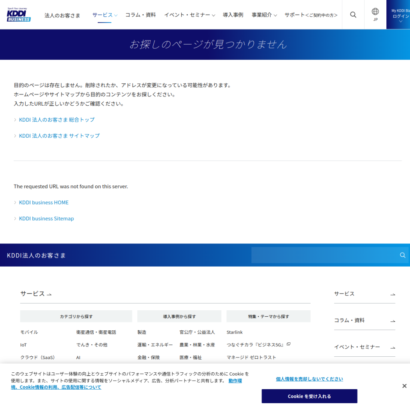Image resolution: width=410 pixels, height=410 pixels.
Task: Open 運輸・エネルギー industry link
Action: click(x=155, y=345)
